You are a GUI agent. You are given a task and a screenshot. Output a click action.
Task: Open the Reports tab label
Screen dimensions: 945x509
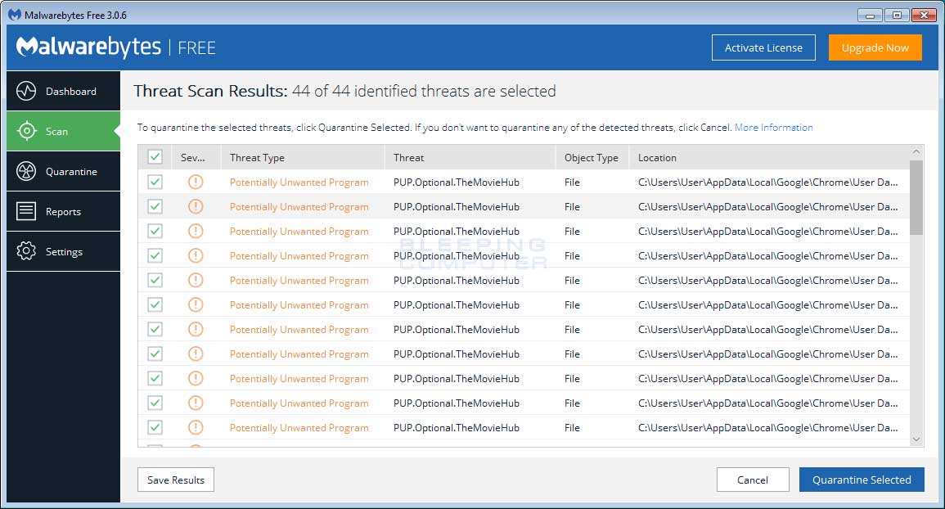click(x=63, y=212)
